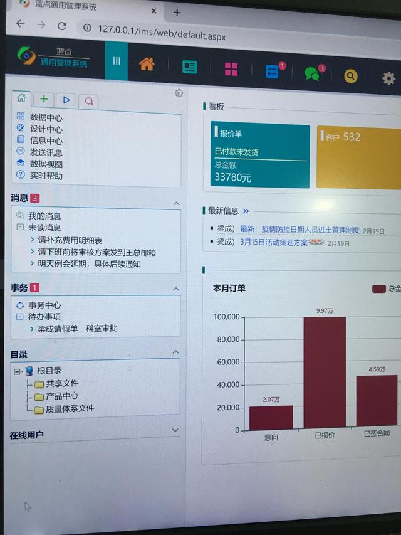The height and width of the screenshot is (535, 401).
Task: Open more 最新信息 via double arrow
Action: pyautogui.click(x=246, y=211)
